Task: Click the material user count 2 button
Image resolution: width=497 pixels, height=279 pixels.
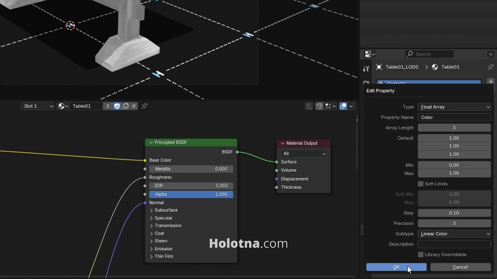Action: tap(108, 106)
